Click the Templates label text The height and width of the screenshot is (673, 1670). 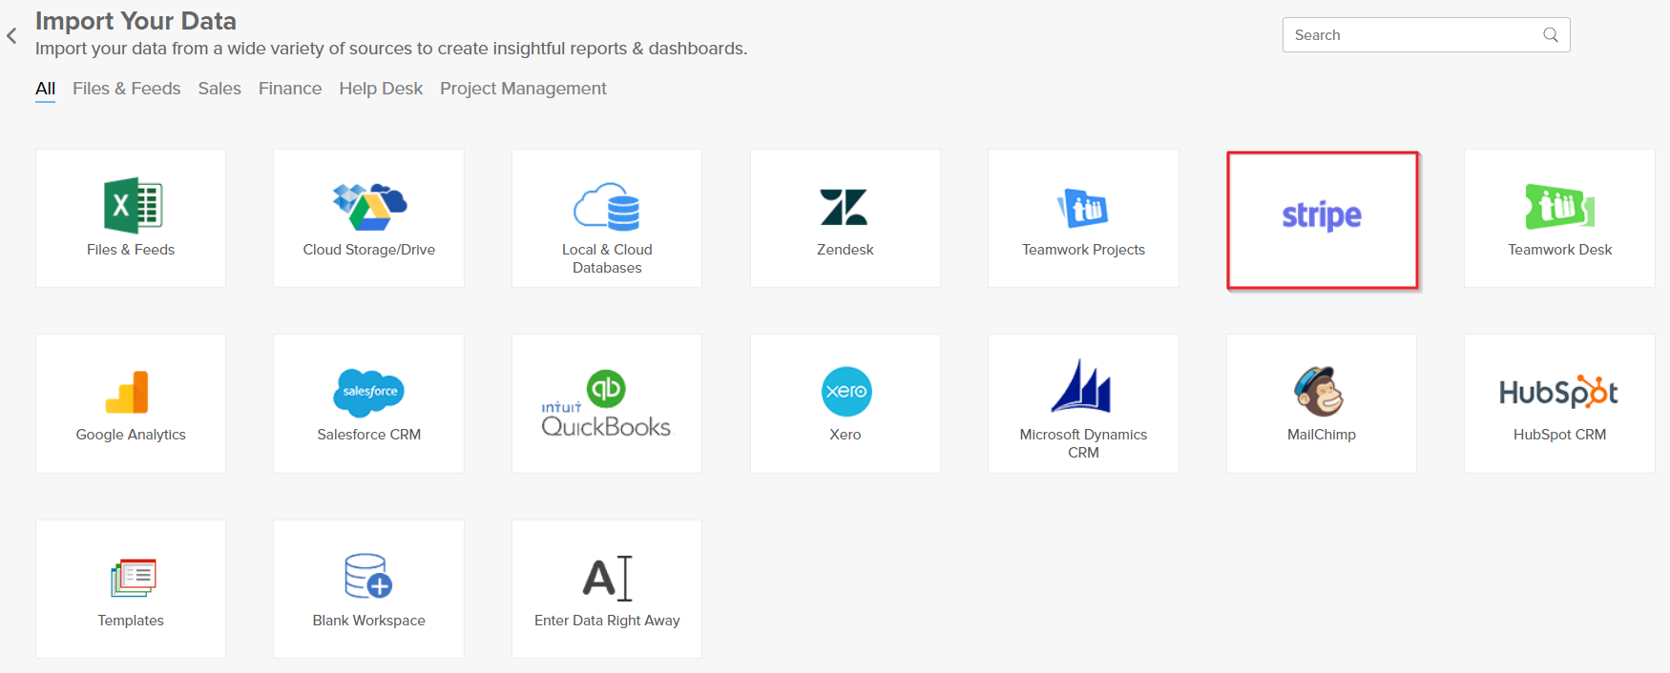(131, 621)
